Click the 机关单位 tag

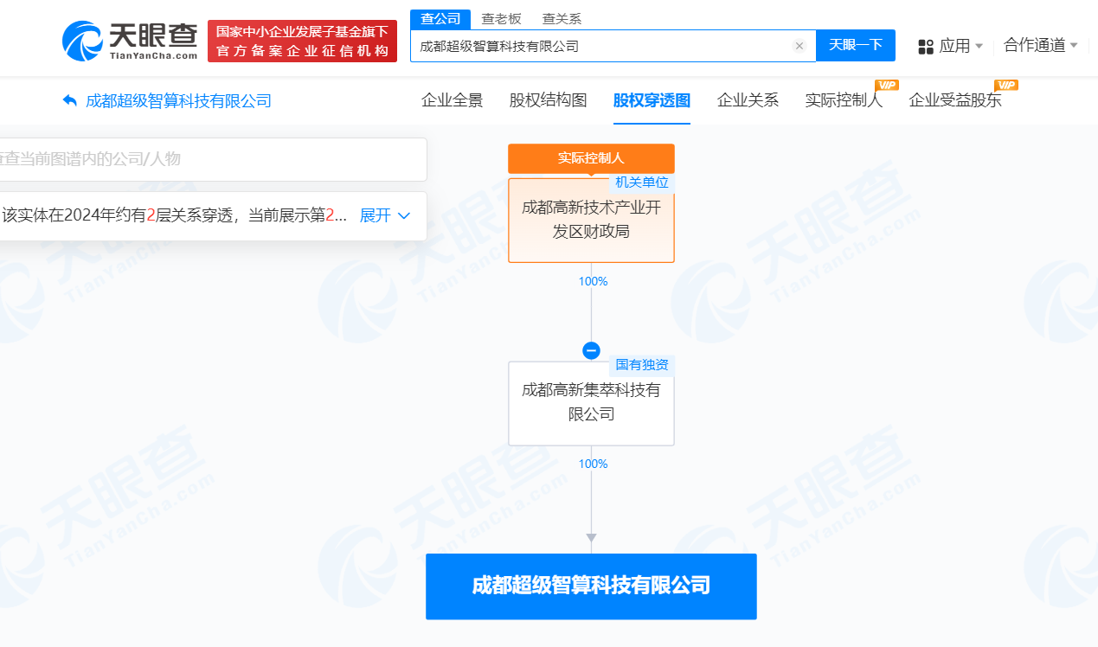(641, 182)
